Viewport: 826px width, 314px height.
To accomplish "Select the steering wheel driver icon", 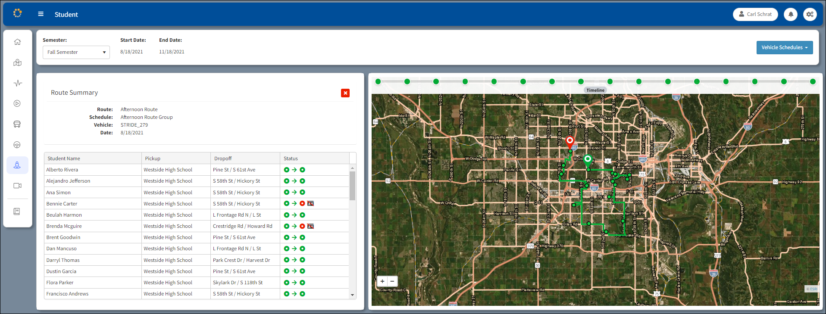I will 17,145.
